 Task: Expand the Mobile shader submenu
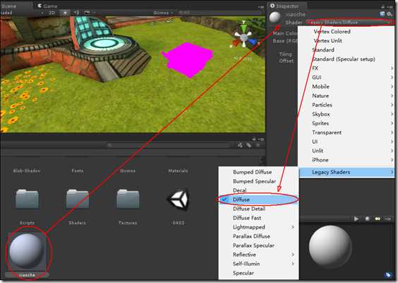click(x=346, y=86)
